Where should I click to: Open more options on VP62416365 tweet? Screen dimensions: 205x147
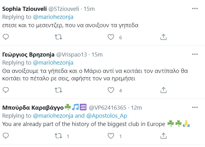click(195, 107)
